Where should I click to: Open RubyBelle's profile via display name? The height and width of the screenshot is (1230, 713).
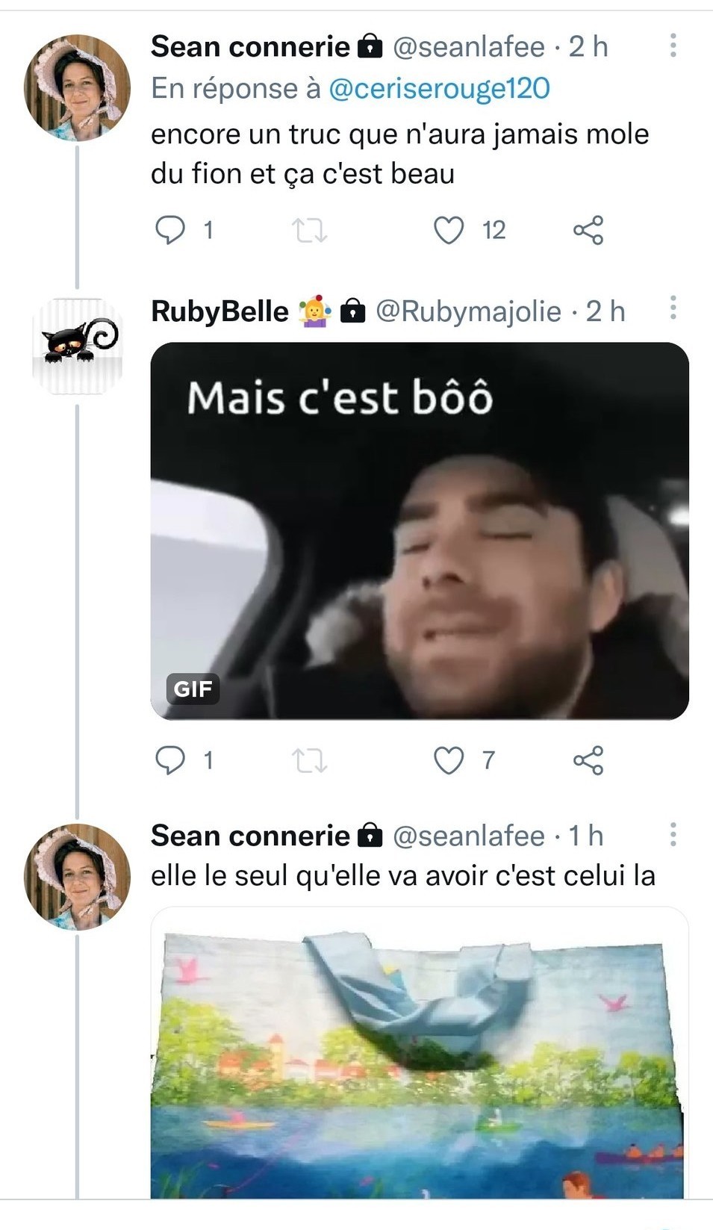pos(219,311)
